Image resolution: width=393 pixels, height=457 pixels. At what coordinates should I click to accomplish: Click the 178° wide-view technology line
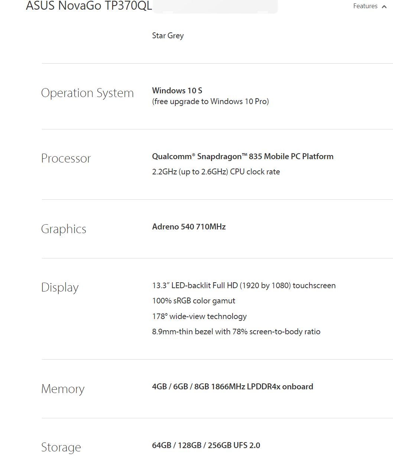(x=199, y=316)
